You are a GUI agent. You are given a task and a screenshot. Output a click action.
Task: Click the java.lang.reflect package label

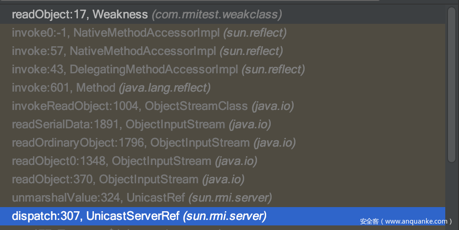pos(164,88)
